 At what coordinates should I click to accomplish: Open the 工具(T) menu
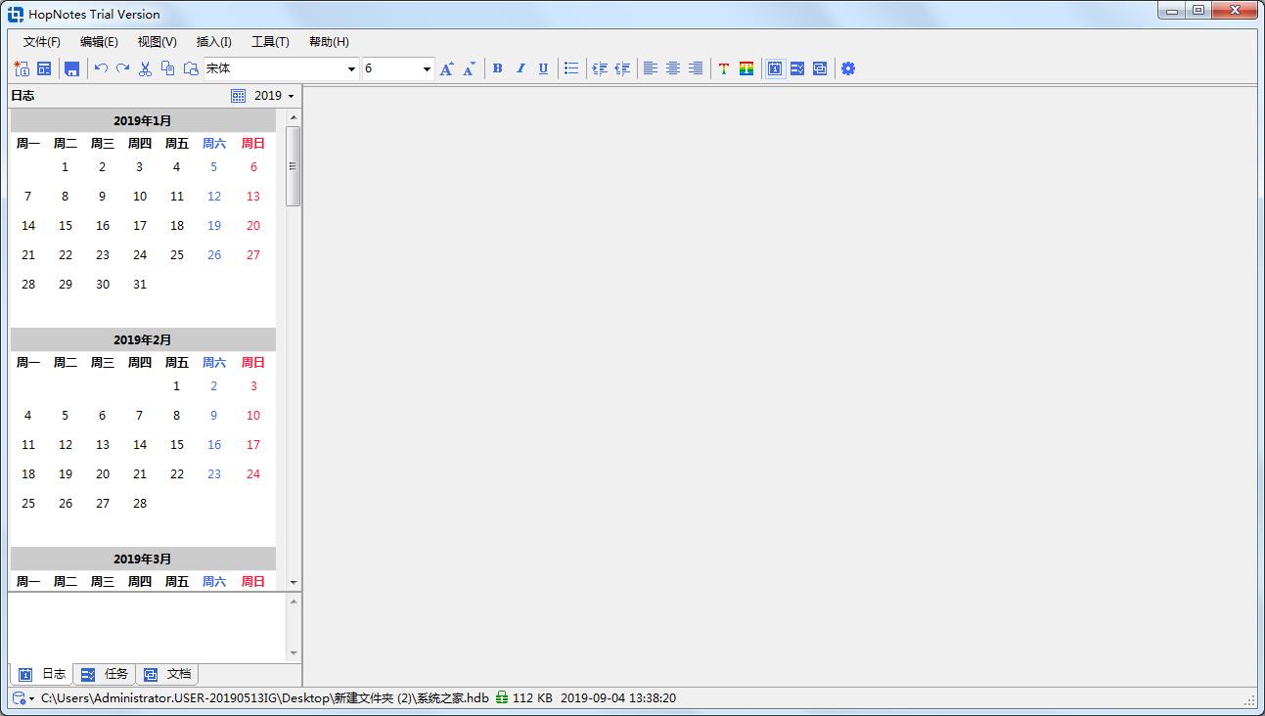tap(271, 42)
